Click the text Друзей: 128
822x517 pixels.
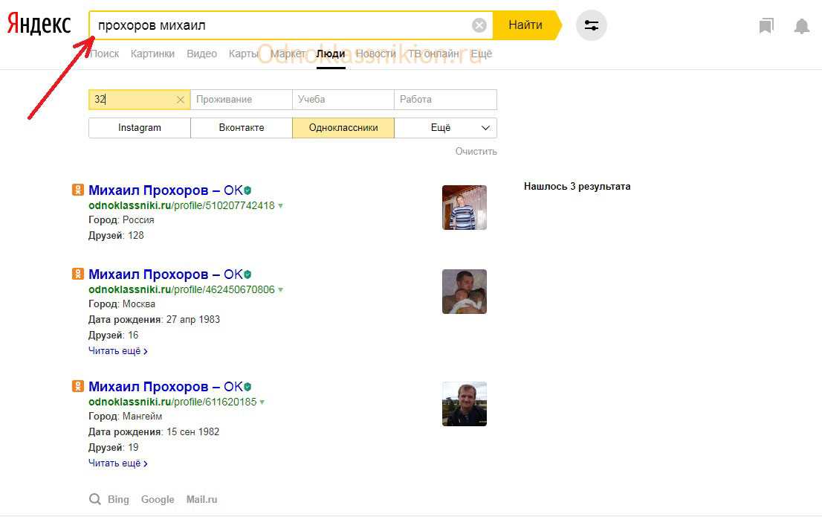point(116,235)
